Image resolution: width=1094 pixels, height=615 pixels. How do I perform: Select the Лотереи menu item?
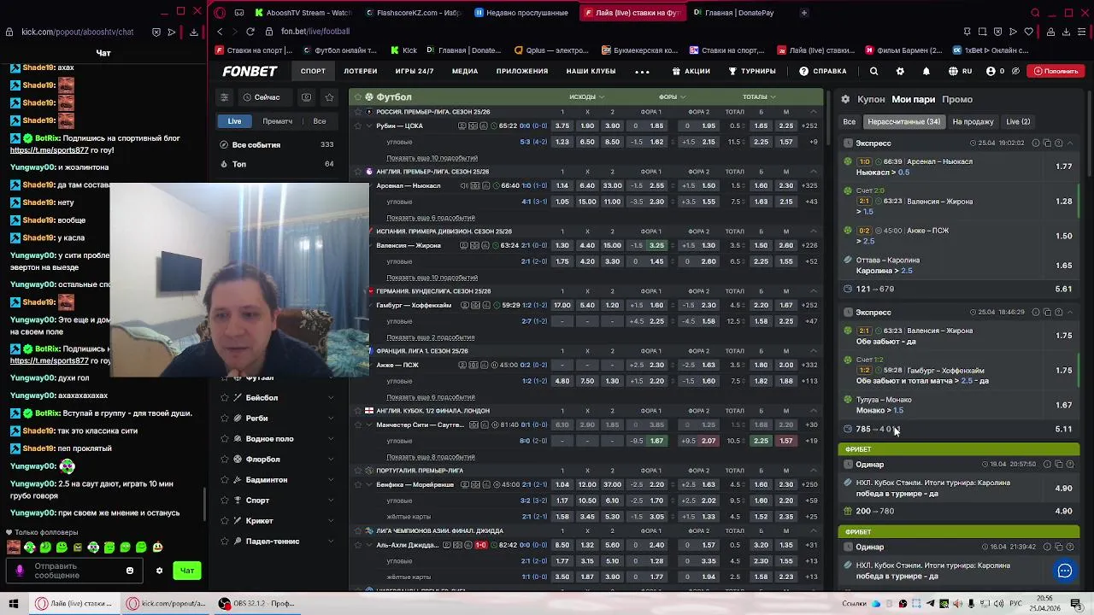(x=361, y=72)
